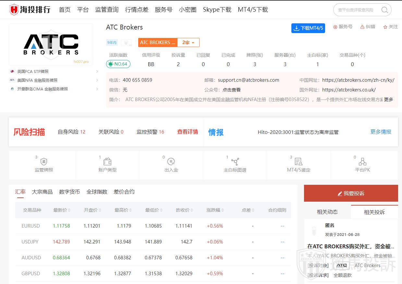Open the 监管牌照 shield icon

click(44, 161)
